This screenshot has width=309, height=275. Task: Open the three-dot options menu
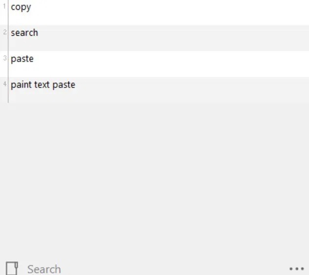click(x=296, y=269)
